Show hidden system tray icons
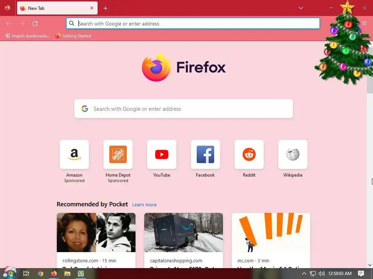Viewport: 373px width, 279px height. point(304,274)
